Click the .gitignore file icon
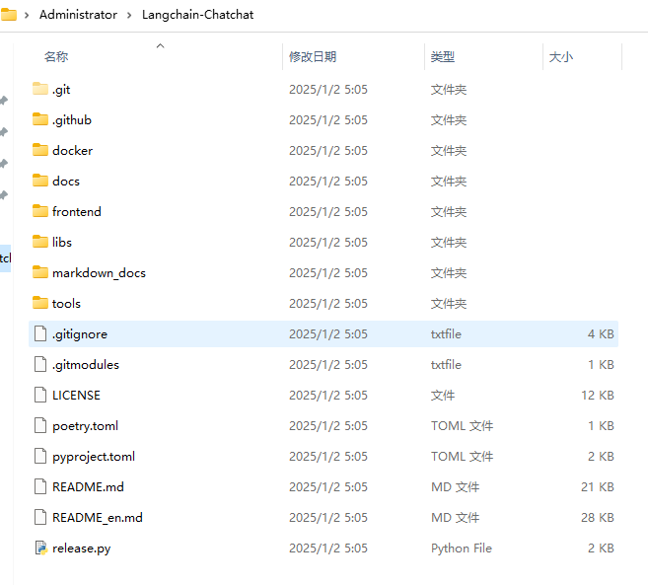The height and width of the screenshot is (585, 648). point(40,333)
